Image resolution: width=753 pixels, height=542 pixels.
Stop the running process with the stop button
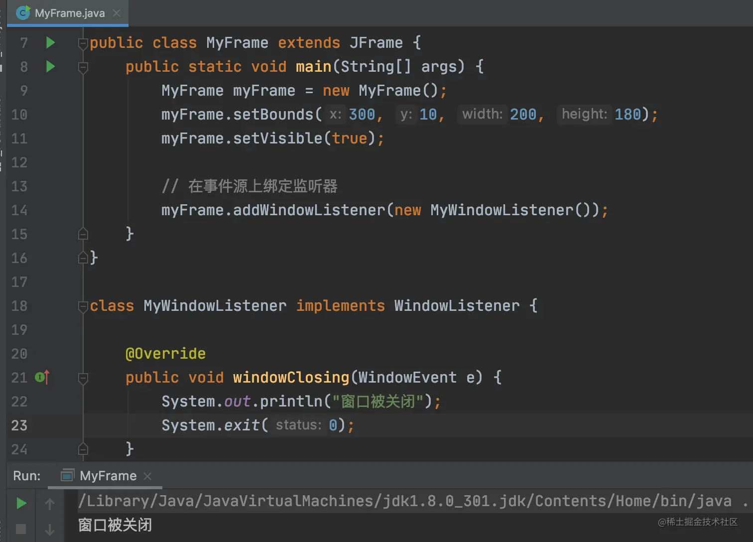point(21,529)
